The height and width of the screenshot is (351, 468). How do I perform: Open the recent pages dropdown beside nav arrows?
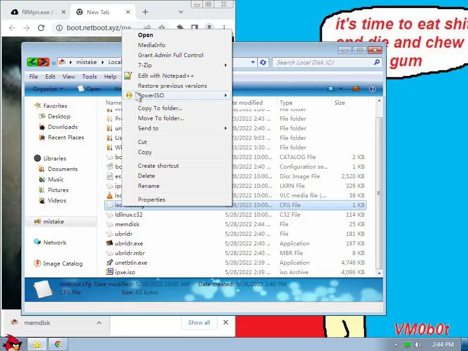coord(53,63)
